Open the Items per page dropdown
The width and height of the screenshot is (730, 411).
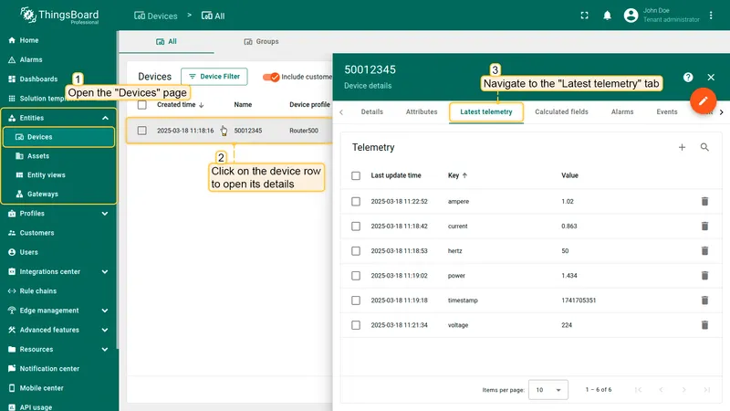pos(548,390)
